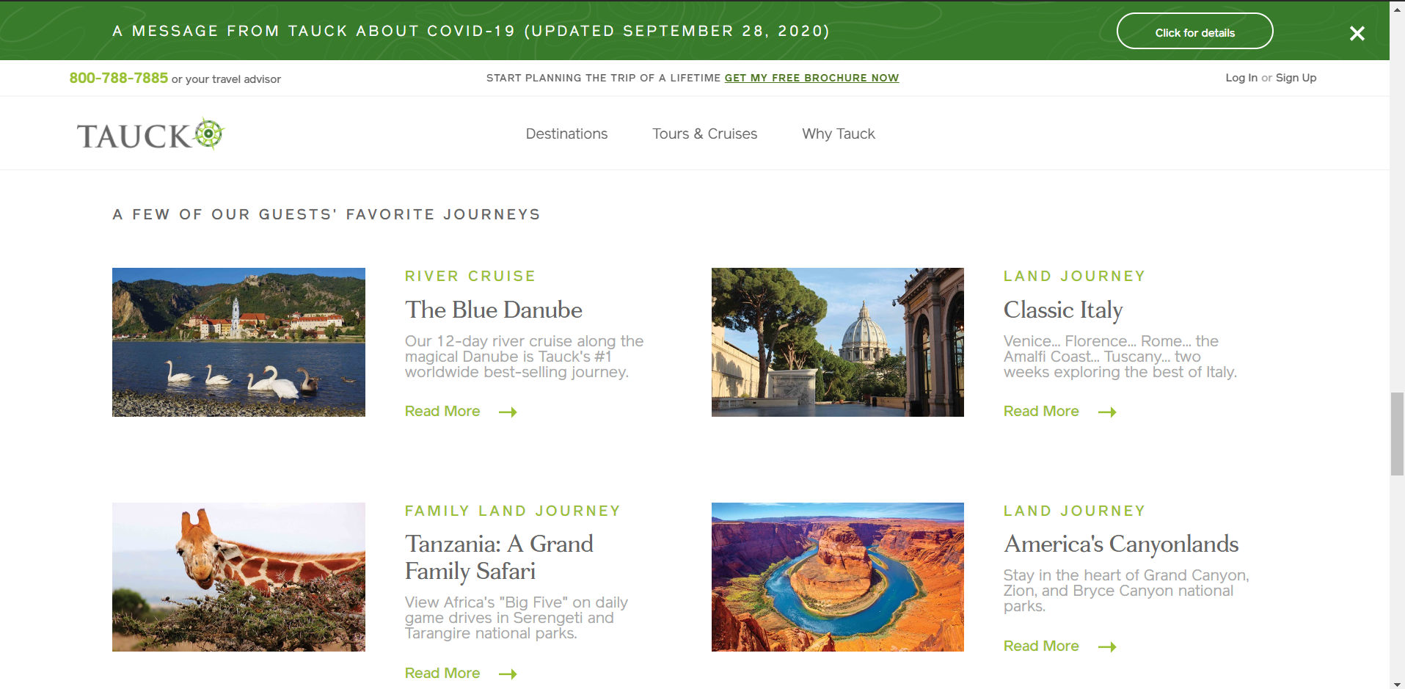Click the Log In link
The height and width of the screenshot is (689, 1405).
pyautogui.click(x=1241, y=78)
